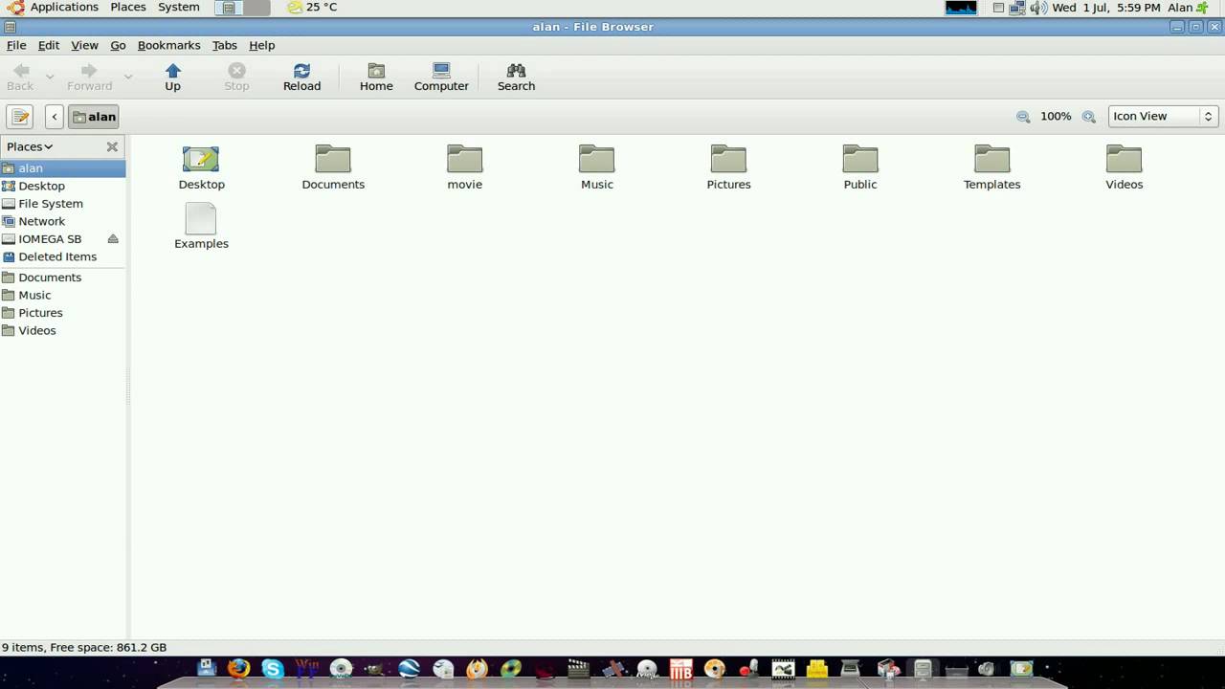1225x689 pixels.
Task: Click the volume speaker icon in the top panel
Action: point(1039,7)
